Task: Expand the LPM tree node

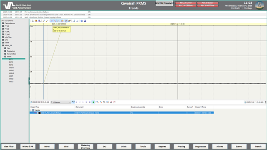Action: [x=3, y=40]
